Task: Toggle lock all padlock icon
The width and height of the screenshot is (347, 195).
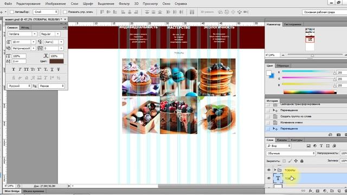Action: (x=301, y=161)
